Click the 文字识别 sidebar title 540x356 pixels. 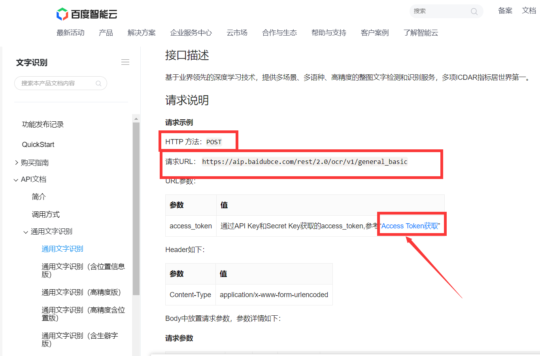32,62
